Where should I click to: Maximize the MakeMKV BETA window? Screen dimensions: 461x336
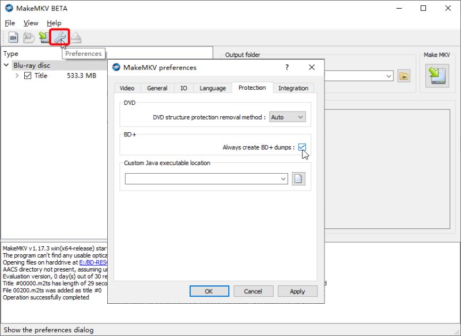tap(424, 8)
